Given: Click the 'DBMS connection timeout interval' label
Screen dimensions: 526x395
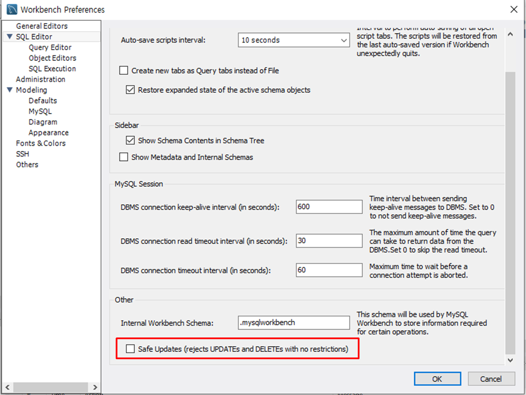Looking at the screenshot, I should [196, 271].
